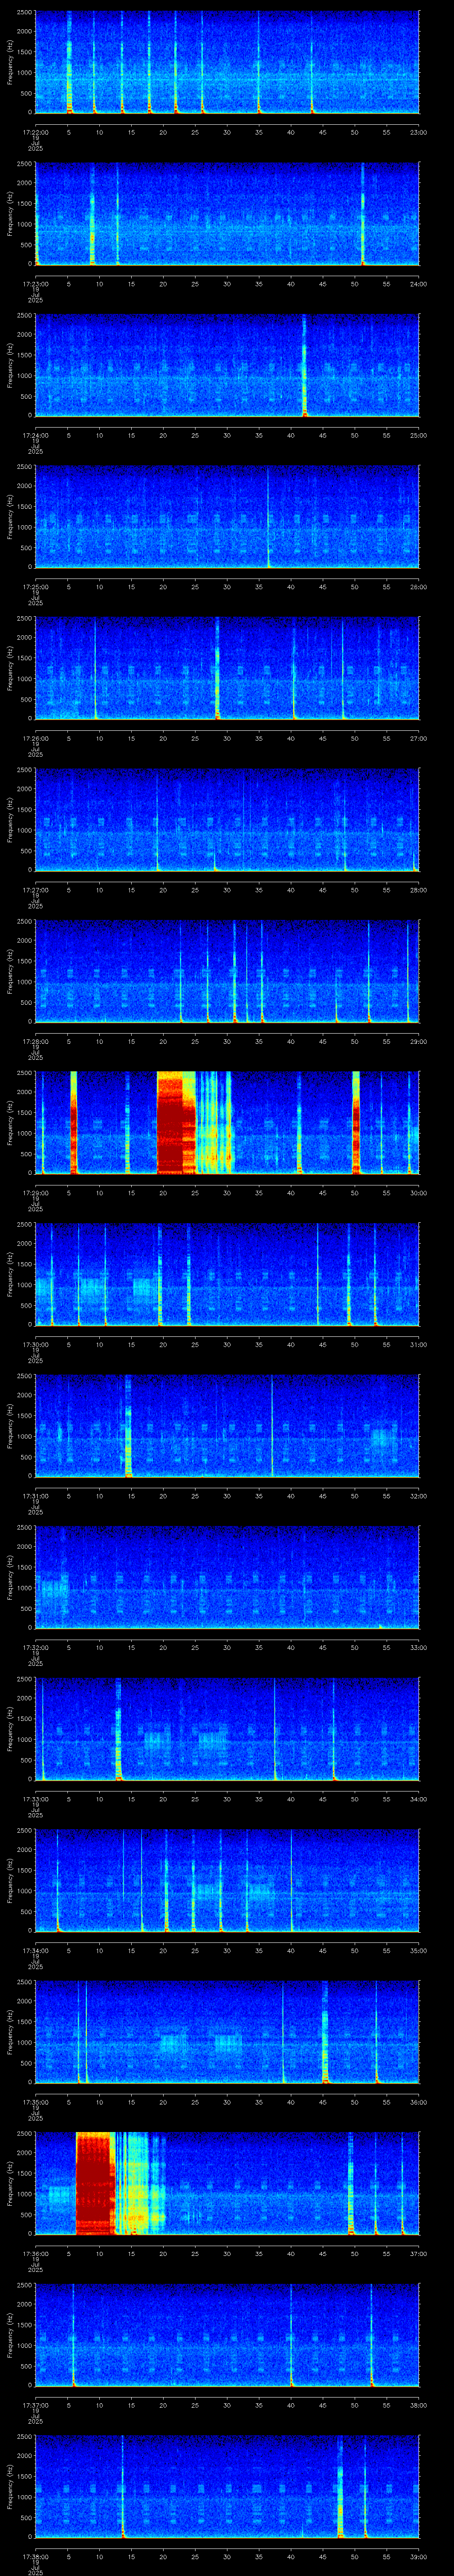Open the 17:34:00 spectrogram panel
The width and height of the screenshot is (454, 2576).
tap(227, 1880)
